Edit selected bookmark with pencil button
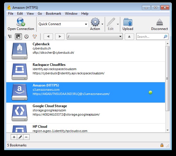 click(x=20, y=137)
